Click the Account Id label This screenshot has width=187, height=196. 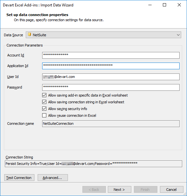(16, 55)
